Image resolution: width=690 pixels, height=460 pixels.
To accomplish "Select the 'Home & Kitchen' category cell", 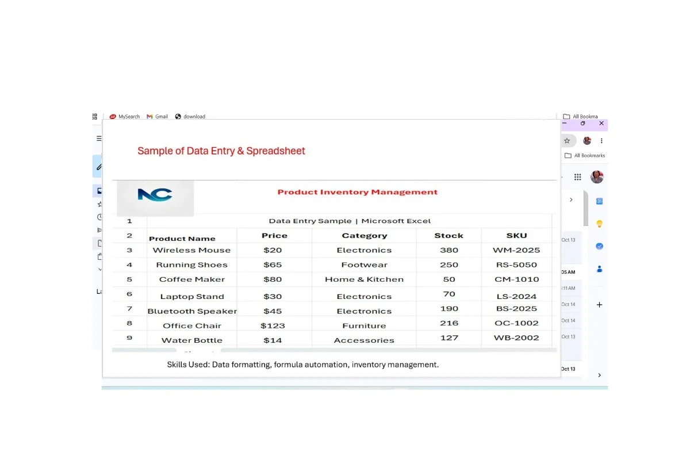I will (x=364, y=279).
